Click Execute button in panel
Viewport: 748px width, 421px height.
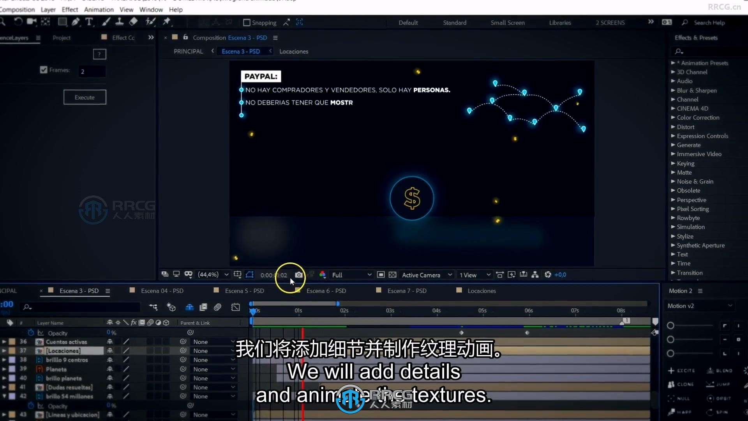[x=85, y=97]
